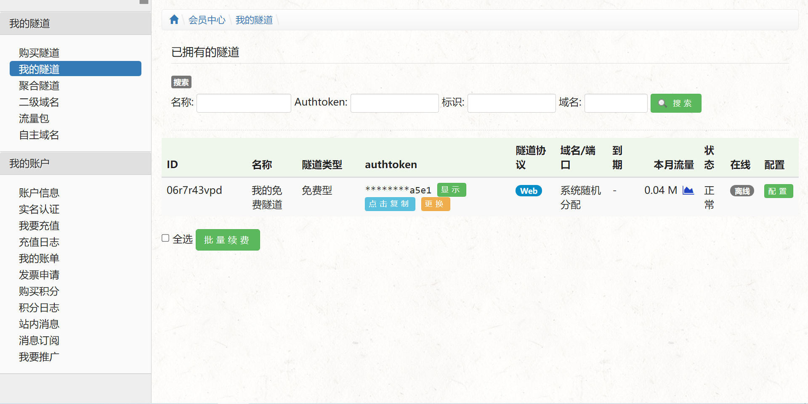Click the 0.04 M traffic value
The width and height of the screenshot is (808, 404).
point(661,190)
